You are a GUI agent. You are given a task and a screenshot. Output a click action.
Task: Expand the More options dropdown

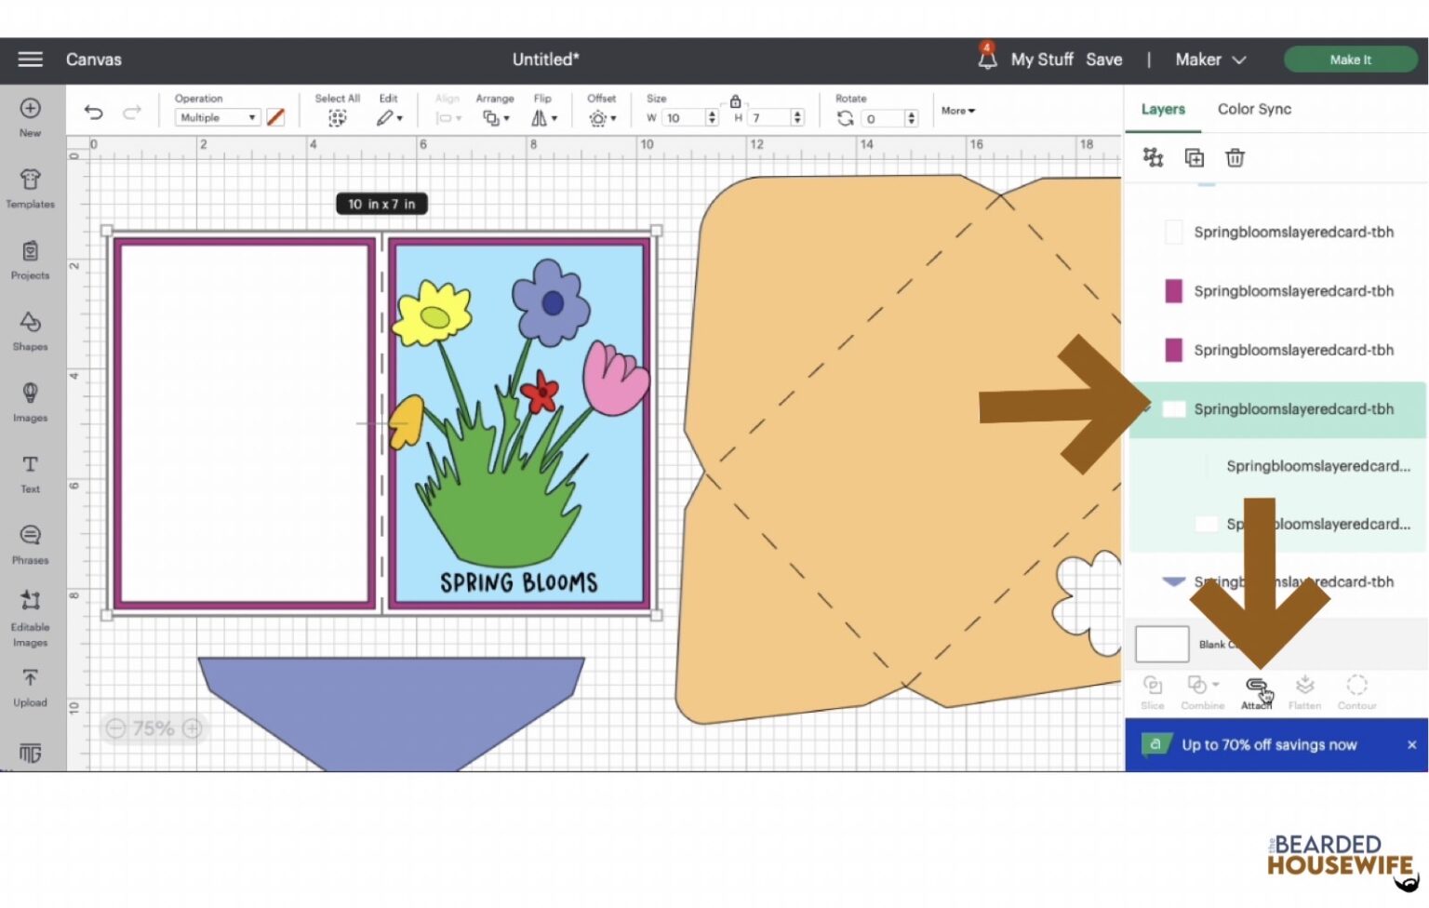coord(956,111)
